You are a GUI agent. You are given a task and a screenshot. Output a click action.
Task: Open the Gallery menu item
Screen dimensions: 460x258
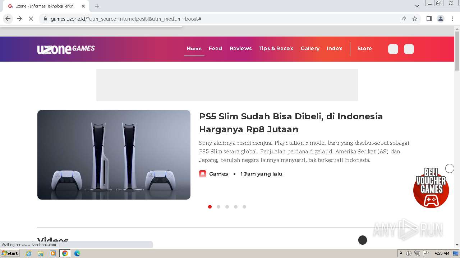(x=310, y=48)
